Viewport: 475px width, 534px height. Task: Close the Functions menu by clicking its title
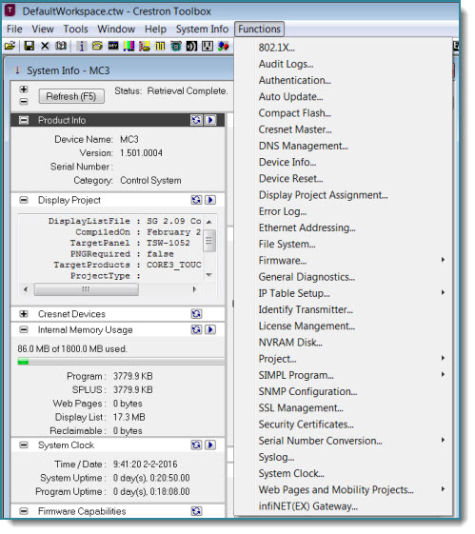click(259, 29)
